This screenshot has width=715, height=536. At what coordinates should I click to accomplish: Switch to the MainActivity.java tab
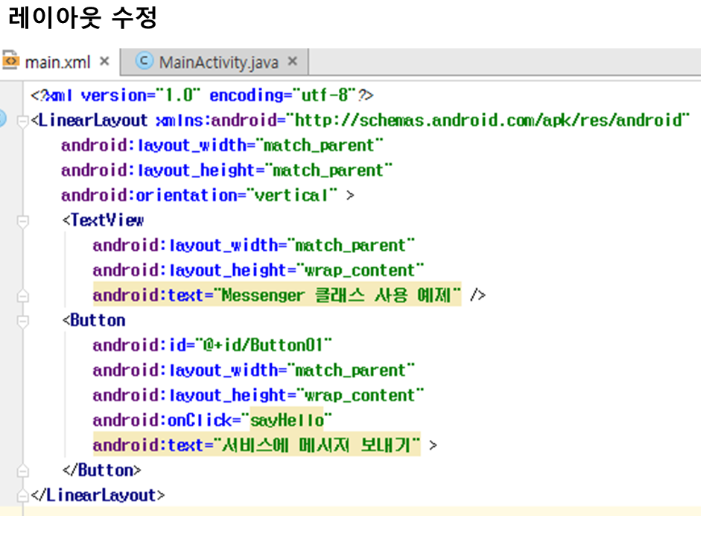(x=217, y=62)
